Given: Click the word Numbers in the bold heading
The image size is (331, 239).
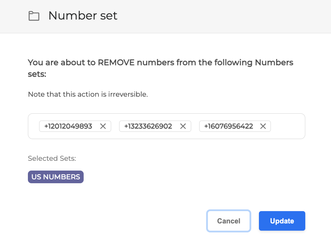Looking at the screenshot, I should click(x=274, y=62).
